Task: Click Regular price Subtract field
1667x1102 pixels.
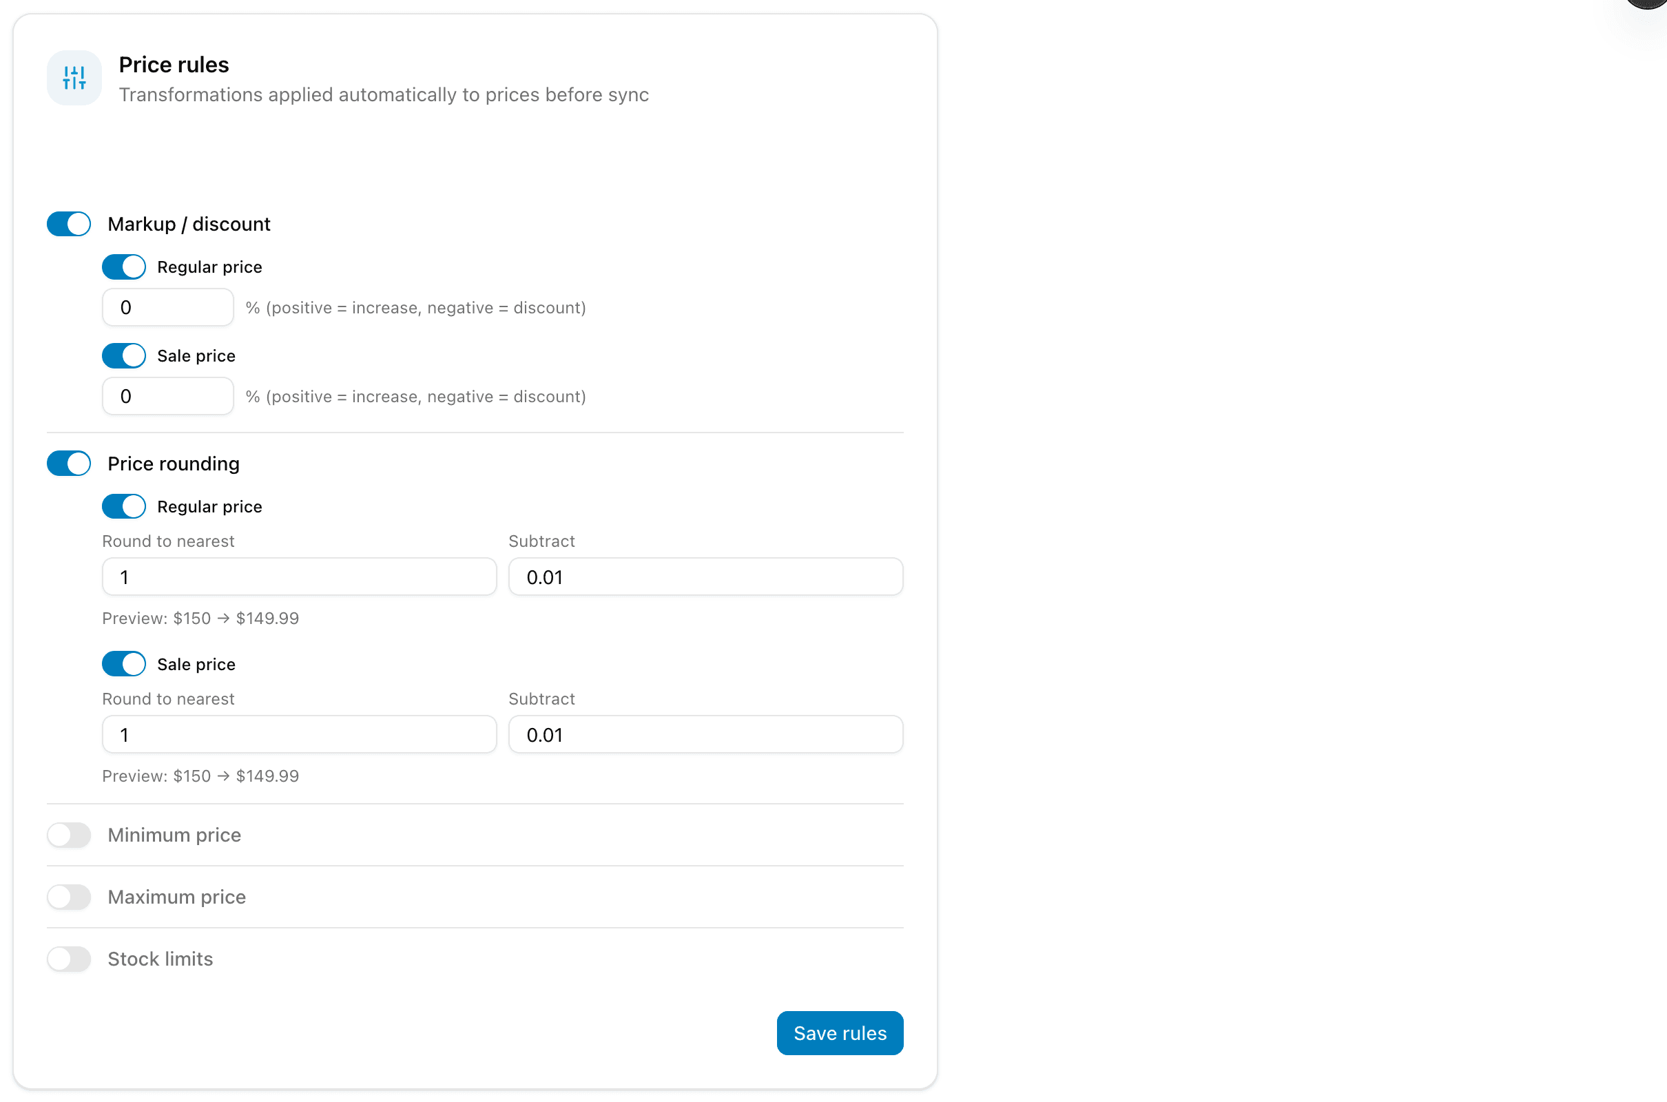Action: point(705,577)
